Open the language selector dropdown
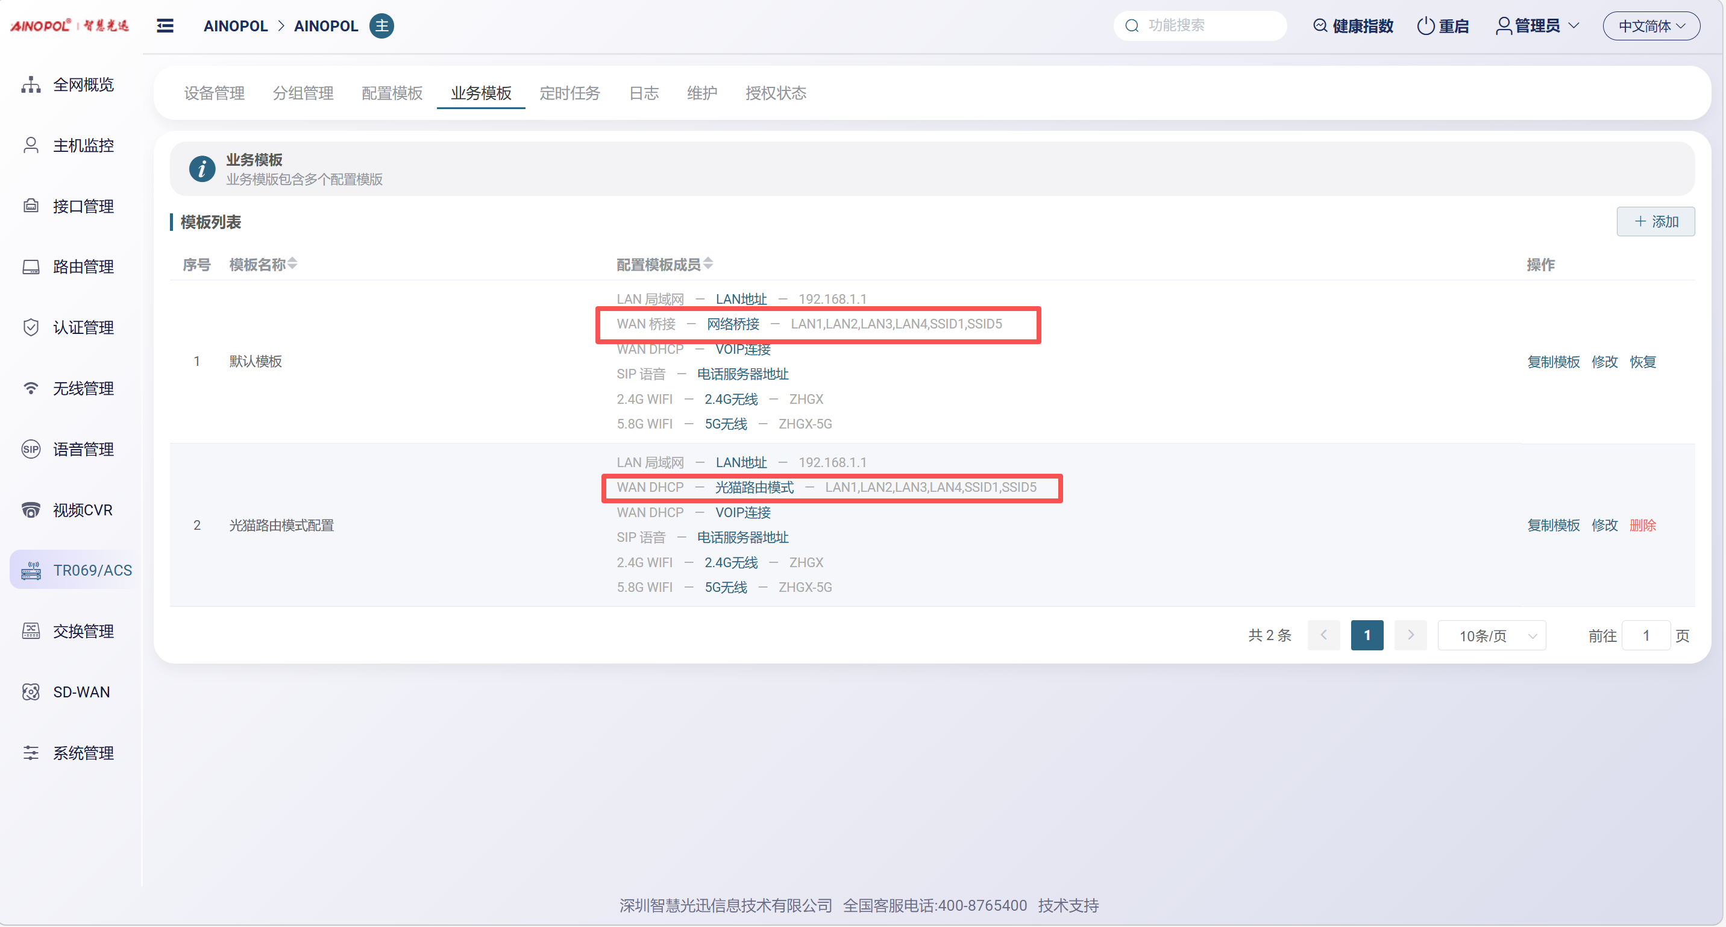 (x=1651, y=26)
